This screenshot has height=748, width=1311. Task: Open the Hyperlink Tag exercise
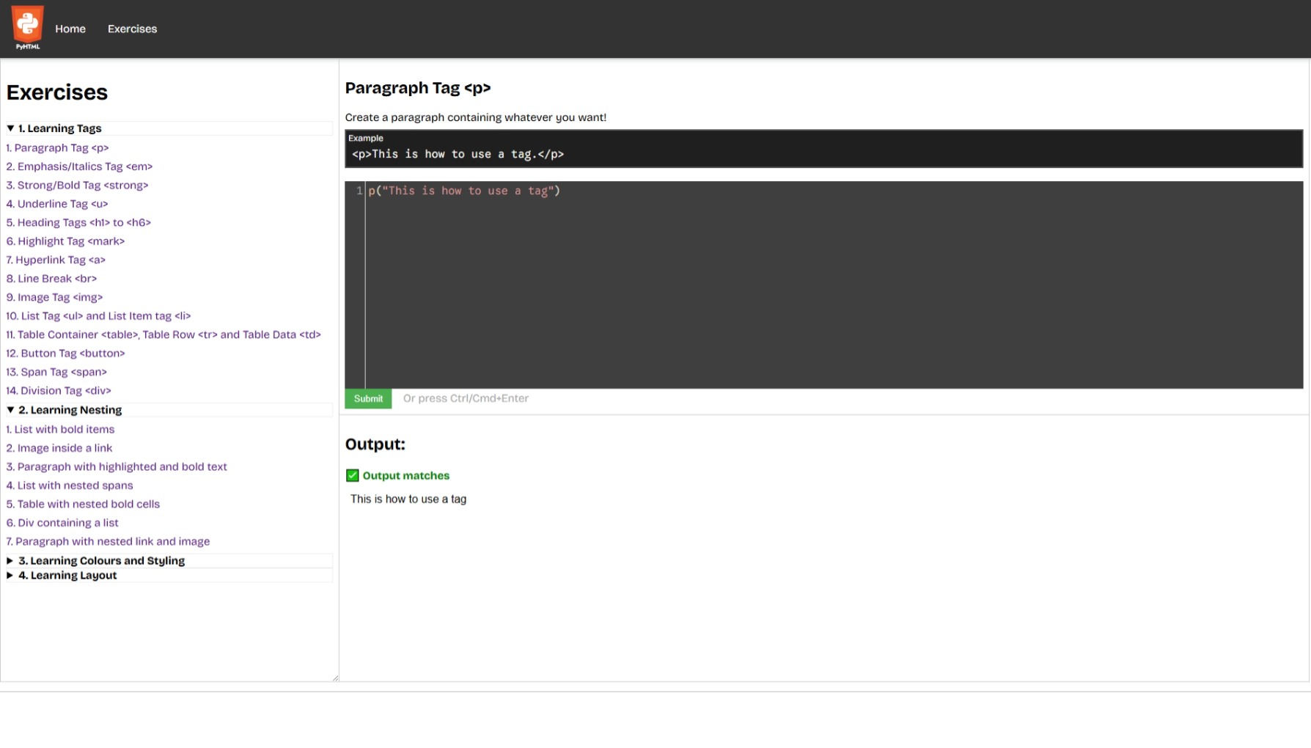click(x=56, y=260)
